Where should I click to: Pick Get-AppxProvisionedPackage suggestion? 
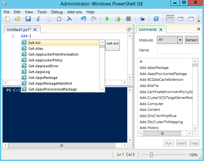click(x=60, y=89)
